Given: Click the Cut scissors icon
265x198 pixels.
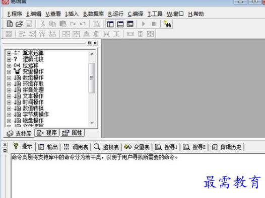Looking at the screenshot, I should coord(43,24).
